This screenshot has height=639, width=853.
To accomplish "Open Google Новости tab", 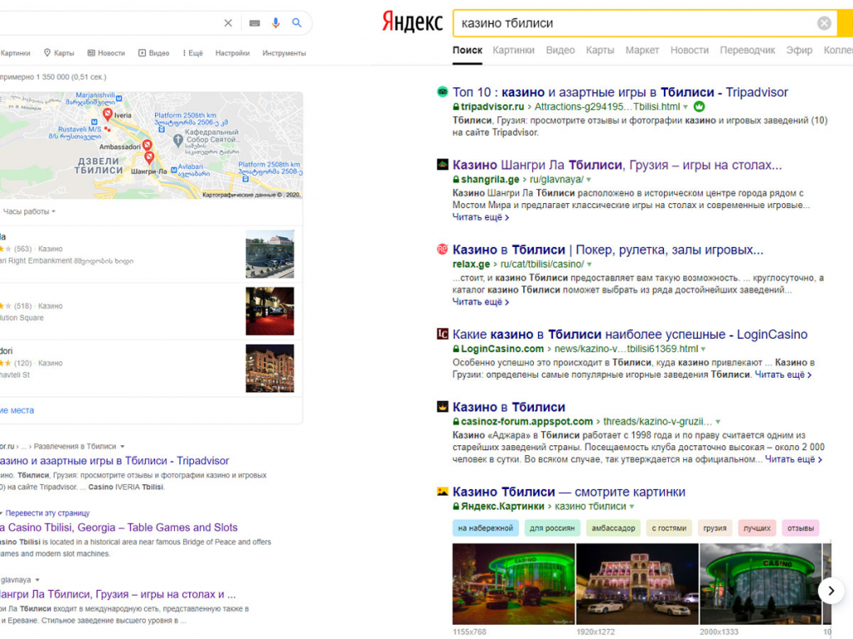I will (x=106, y=53).
